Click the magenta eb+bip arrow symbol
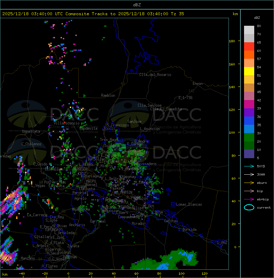 (249, 199)
